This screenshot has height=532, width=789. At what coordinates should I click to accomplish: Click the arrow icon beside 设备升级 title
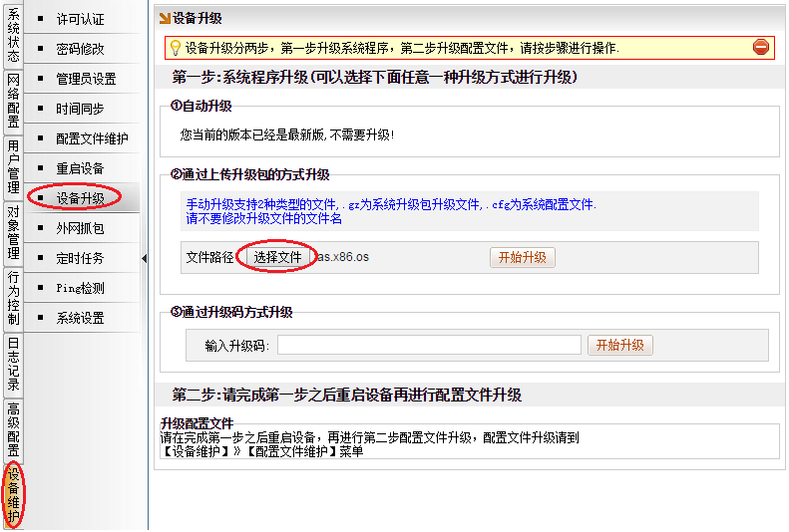tap(164, 18)
